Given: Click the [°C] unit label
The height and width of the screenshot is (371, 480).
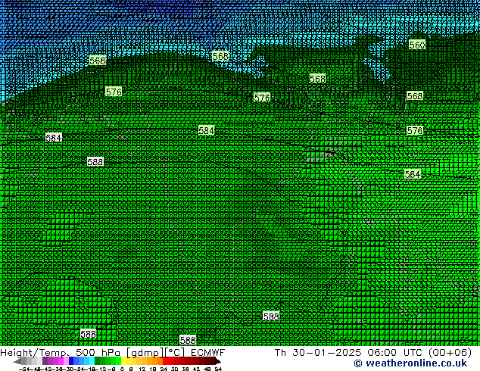Looking at the screenshot, I should point(175,353).
